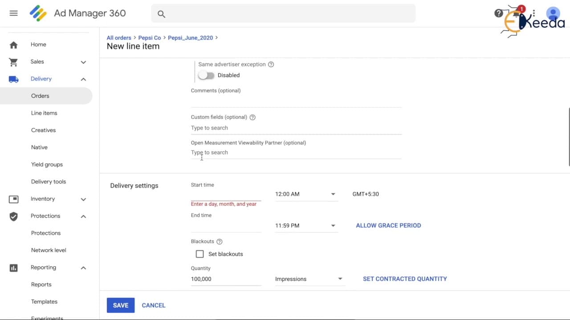
Task: Open the Impressions unit dropdown
Action: pos(309,279)
